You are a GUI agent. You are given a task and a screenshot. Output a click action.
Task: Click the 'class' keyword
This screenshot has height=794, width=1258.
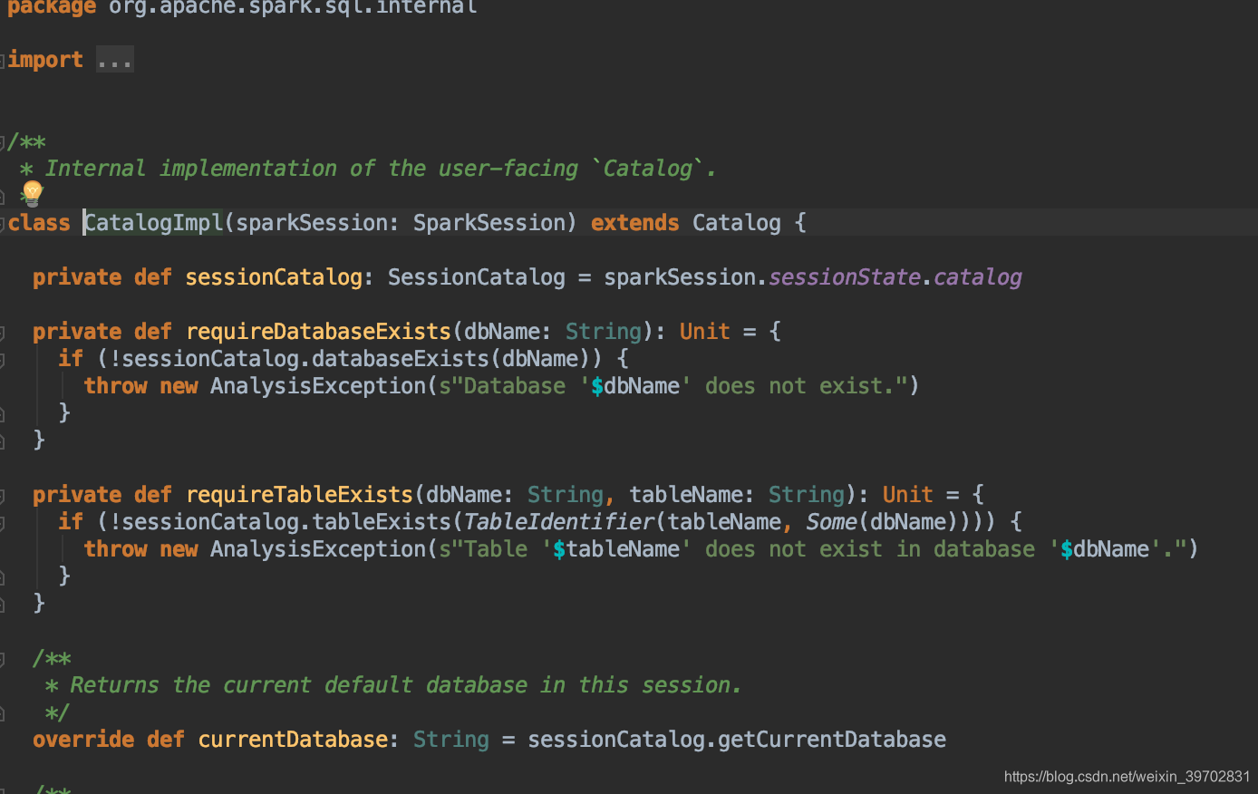click(x=39, y=223)
